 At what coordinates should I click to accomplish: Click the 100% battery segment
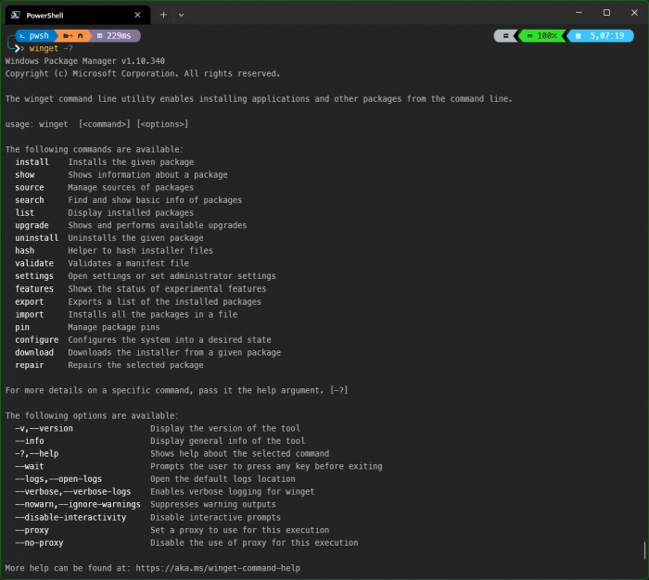point(541,36)
